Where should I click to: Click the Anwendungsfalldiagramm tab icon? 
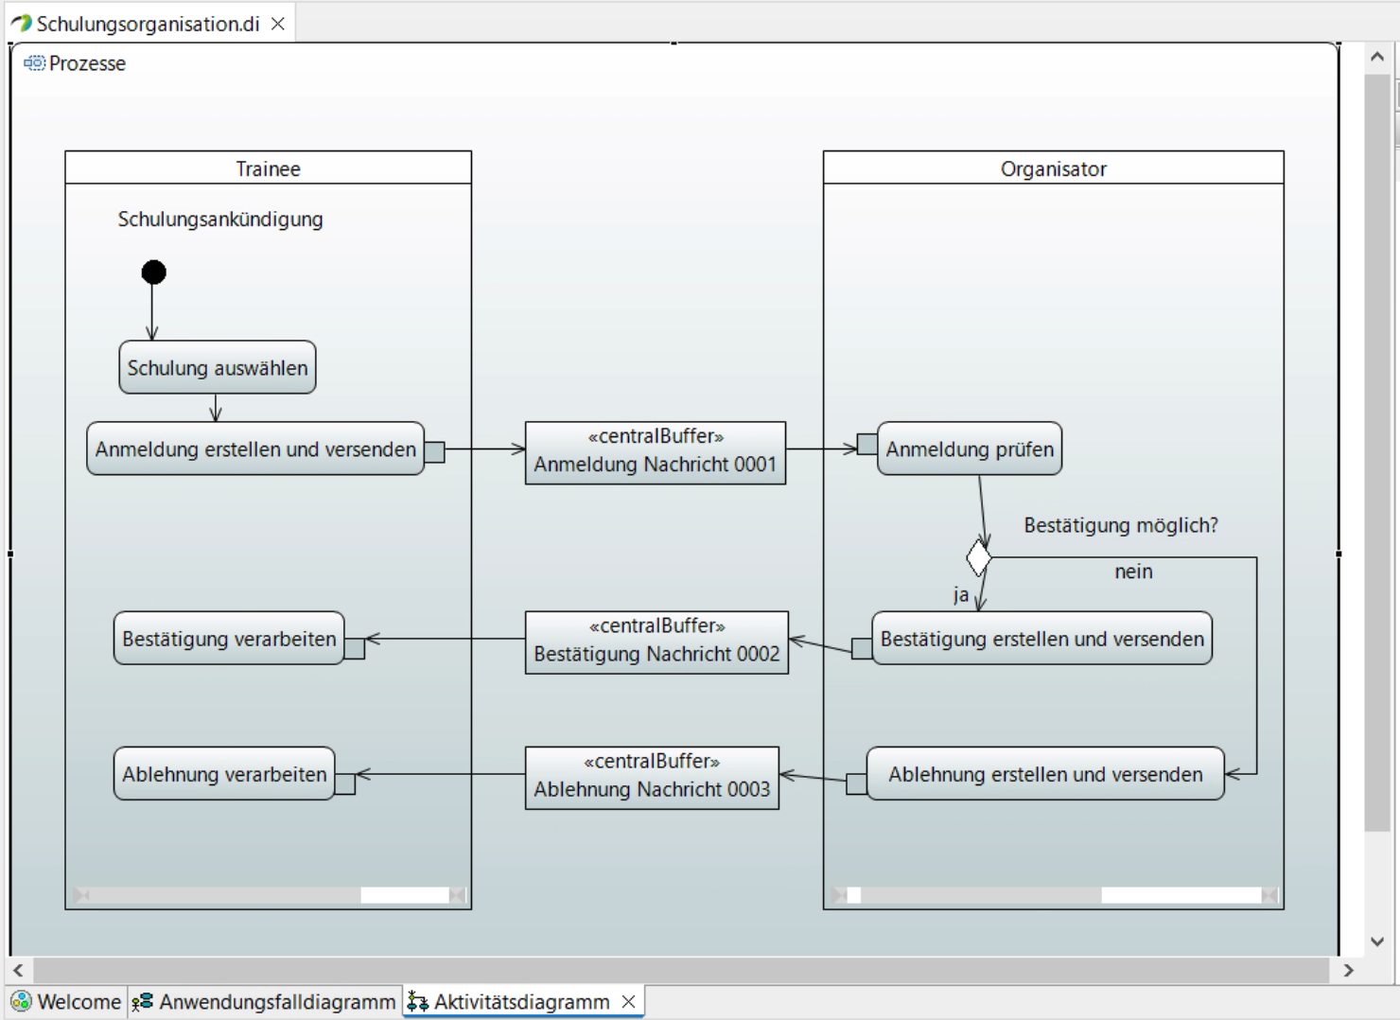tap(143, 1001)
